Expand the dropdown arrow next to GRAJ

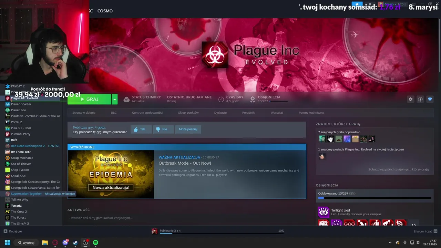115,99
